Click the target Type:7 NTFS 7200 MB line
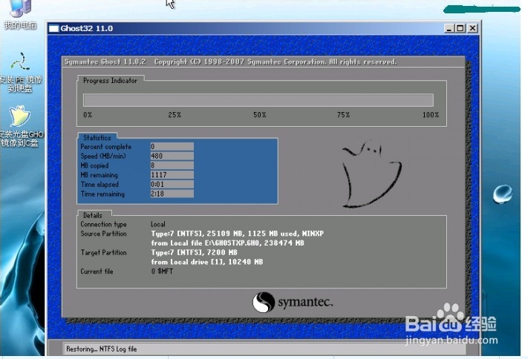Viewport: 528px width, 359px height. coord(194,252)
